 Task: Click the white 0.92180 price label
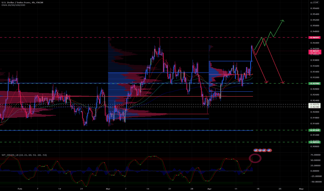click(x=314, y=107)
